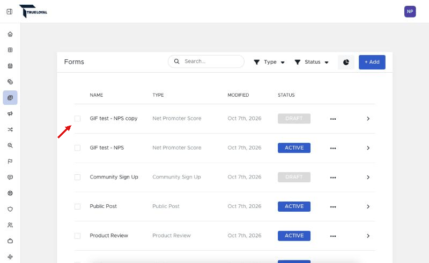Click ACTIVE status of GIF test - NPS
Viewport: 429px width, 263px height.
pos(294,148)
